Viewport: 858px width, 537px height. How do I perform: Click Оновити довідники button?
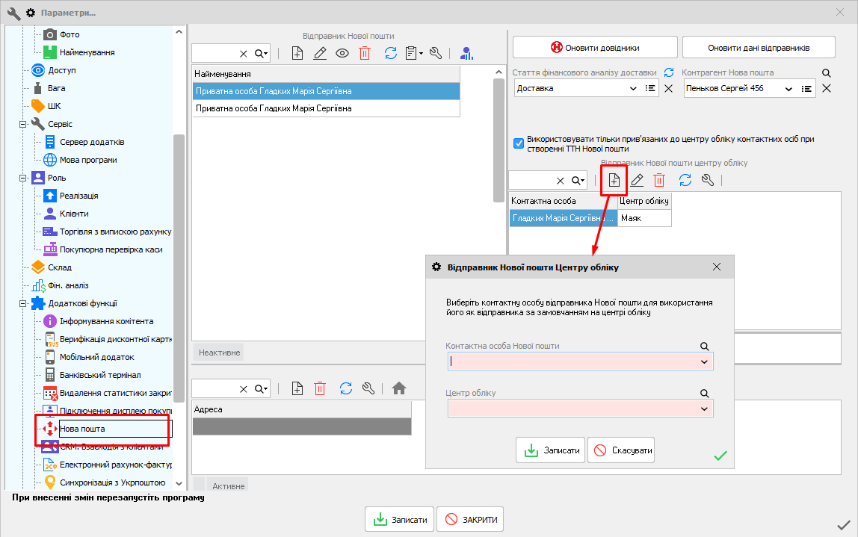point(595,47)
